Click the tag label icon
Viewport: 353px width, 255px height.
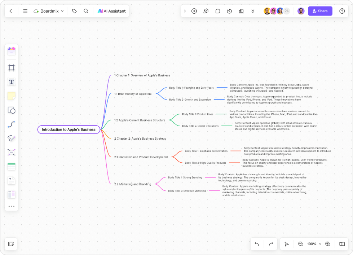point(74,11)
